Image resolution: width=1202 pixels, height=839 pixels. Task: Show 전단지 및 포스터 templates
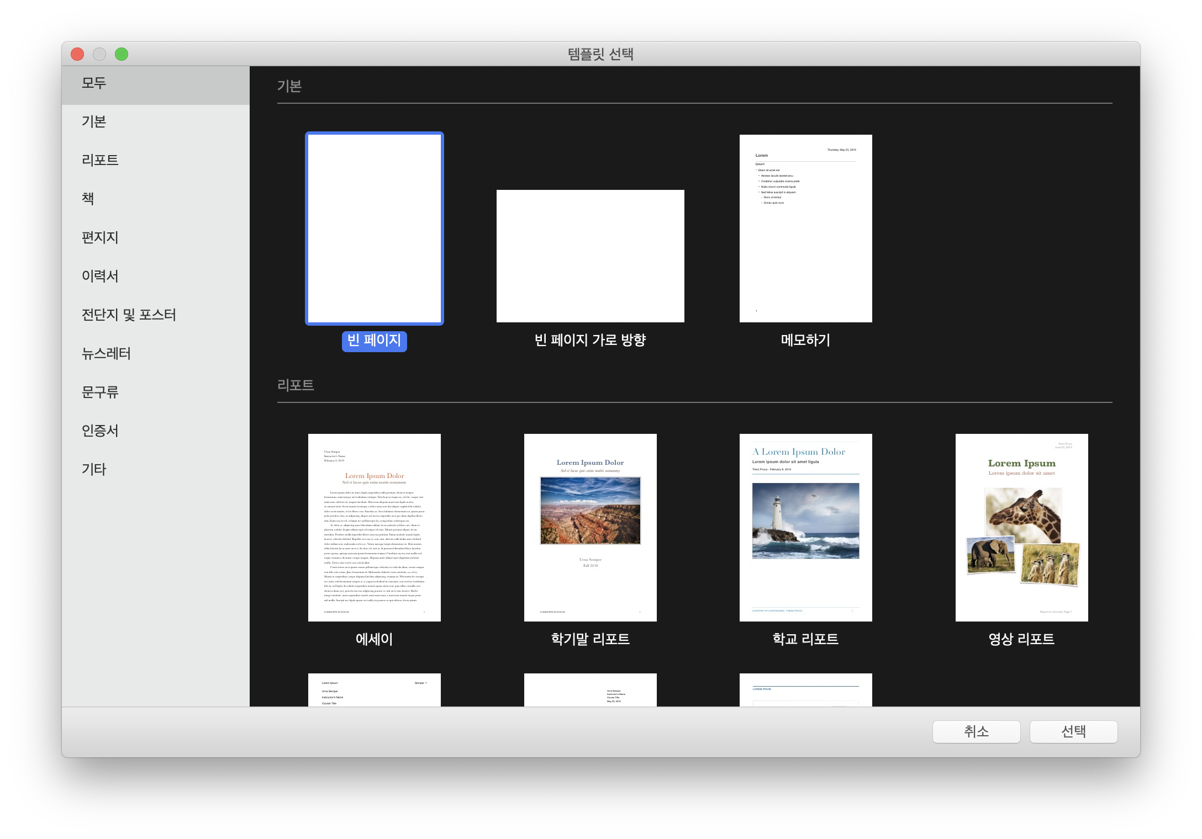129,315
